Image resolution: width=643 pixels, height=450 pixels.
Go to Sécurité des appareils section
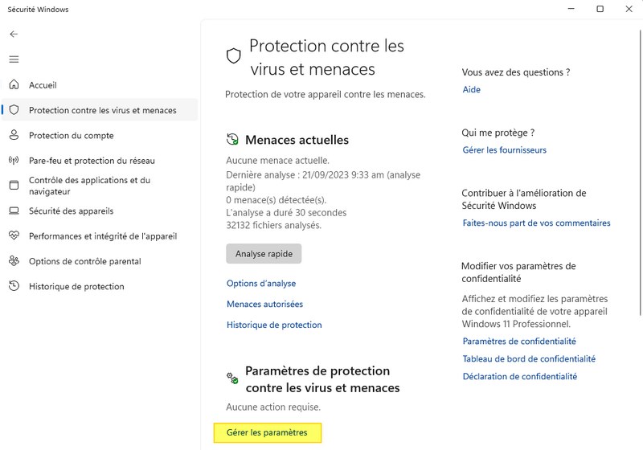[71, 211]
